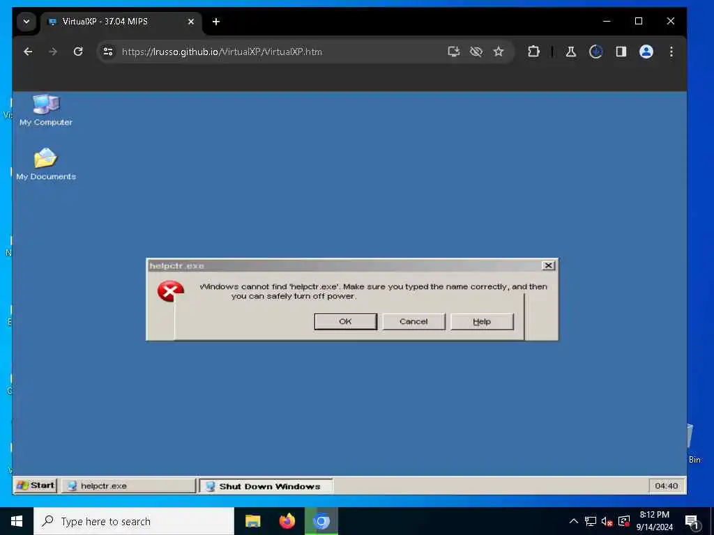The height and width of the screenshot is (535, 714).
Task: View site information icon in address bar
Action: click(x=108, y=52)
